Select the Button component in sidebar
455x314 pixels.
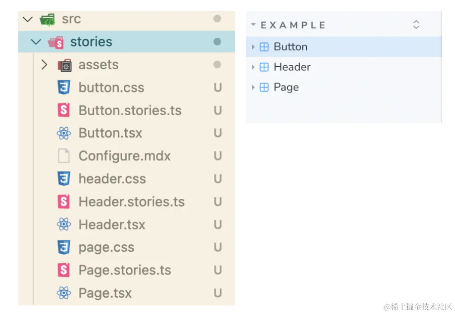tap(290, 47)
